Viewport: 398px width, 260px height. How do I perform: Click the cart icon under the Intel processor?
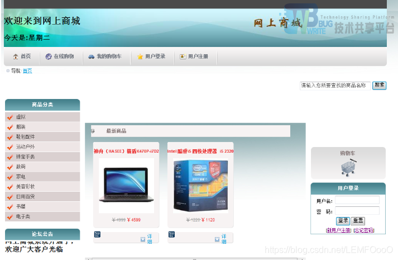171,234
